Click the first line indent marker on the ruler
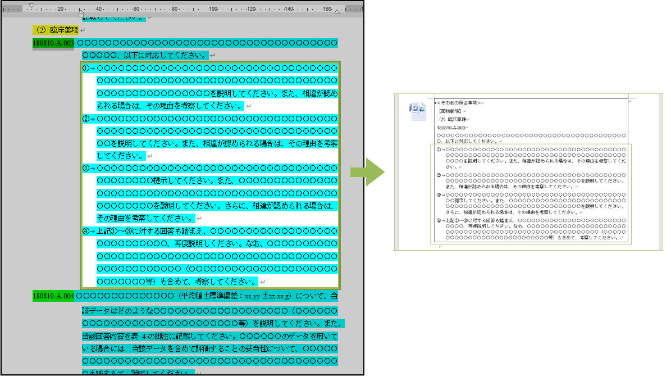The height and width of the screenshot is (376, 671). pyautogui.click(x=31, y=6)
